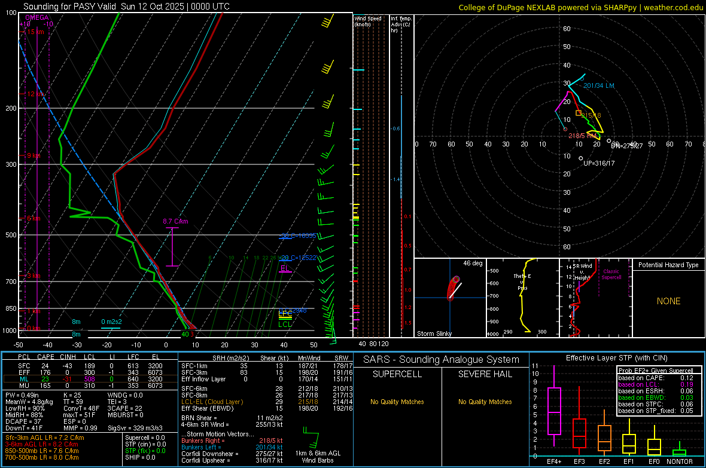Click the Potential Hazard Type header
Viewport: 706px width, 468px height.
click(668, 265)
